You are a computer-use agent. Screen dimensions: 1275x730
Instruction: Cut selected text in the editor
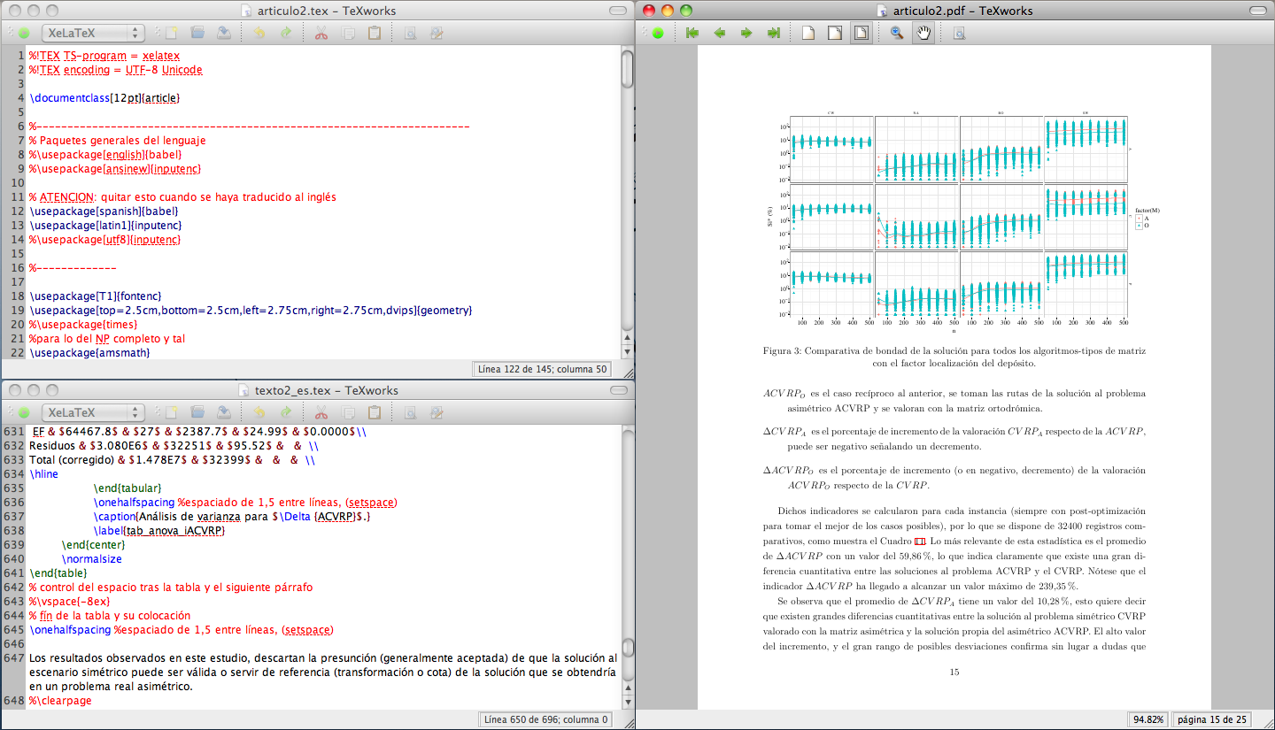pyautogui.click(x=321, y=33)
